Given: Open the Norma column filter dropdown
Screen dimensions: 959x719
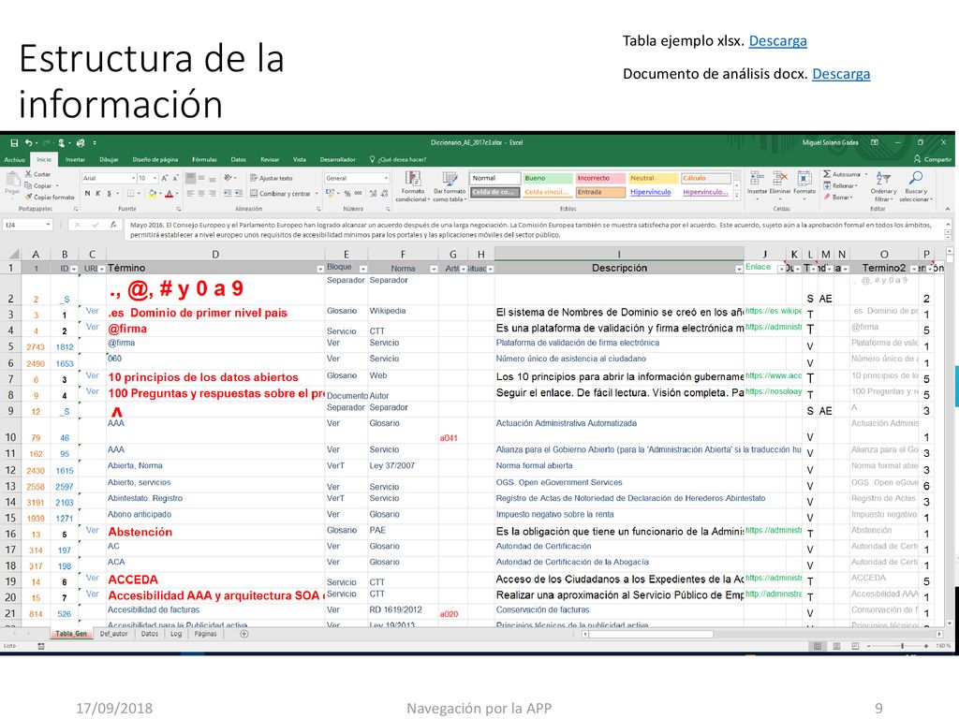Looking at the screenshot, I should coord(434,269).
